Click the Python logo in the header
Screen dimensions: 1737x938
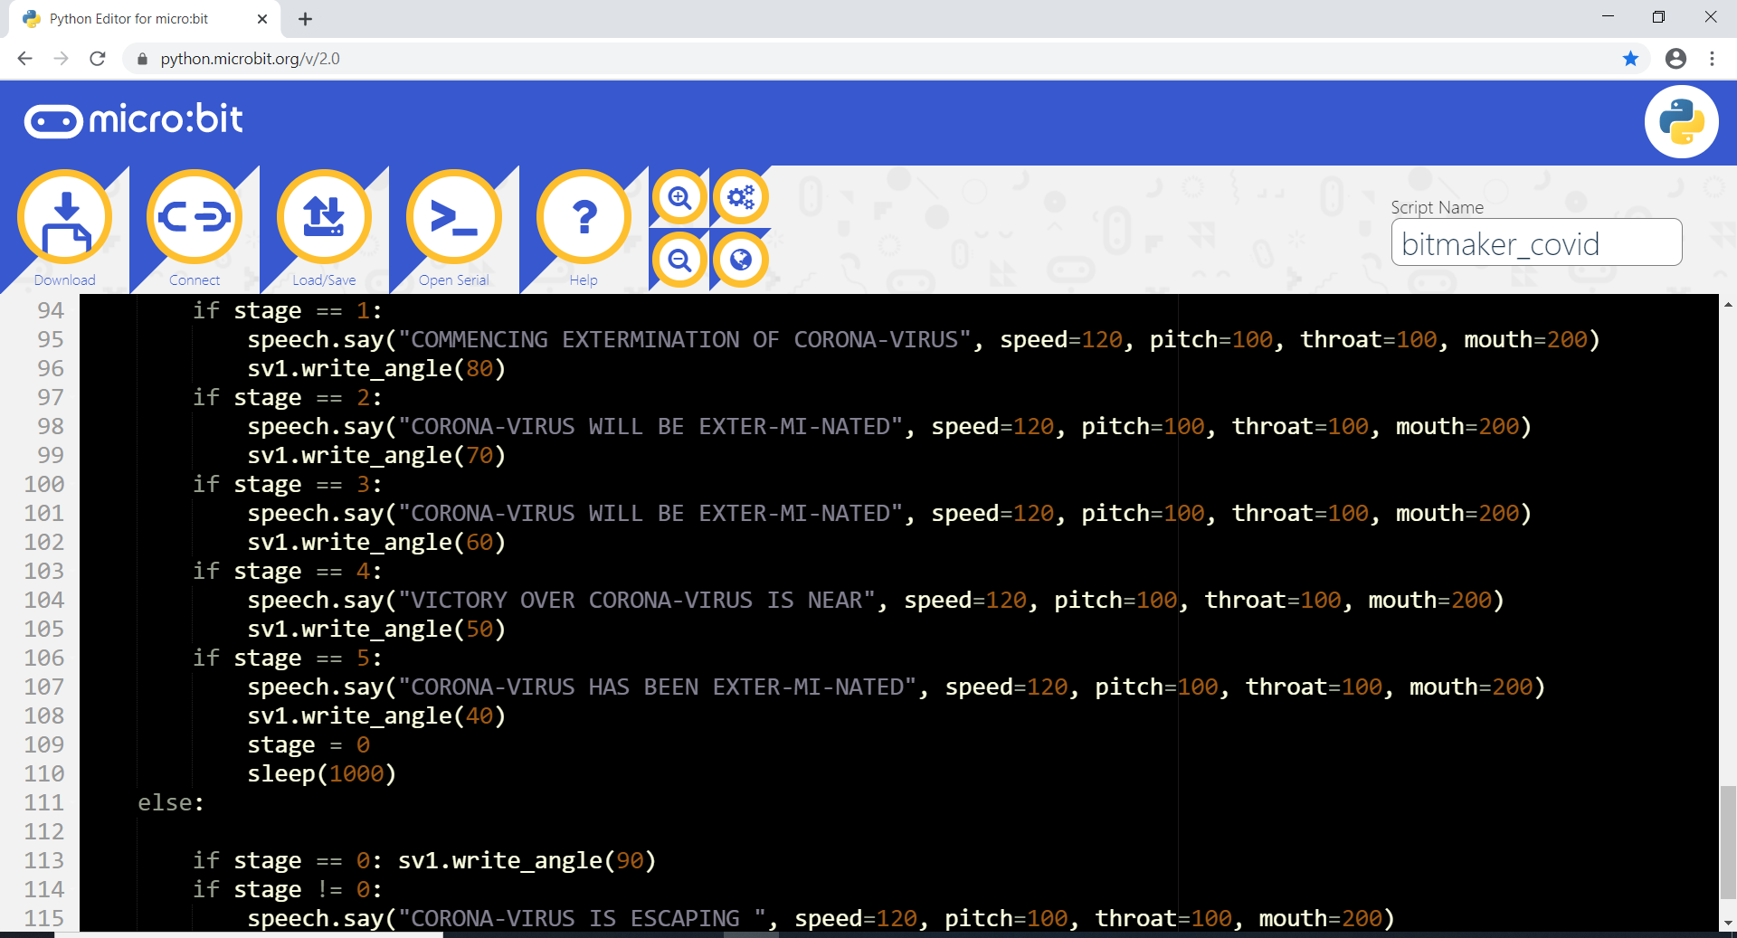click(x=1680, y=120)
